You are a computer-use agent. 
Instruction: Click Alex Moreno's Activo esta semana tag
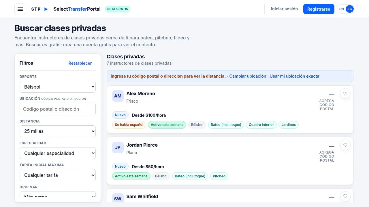click(167, 125)
